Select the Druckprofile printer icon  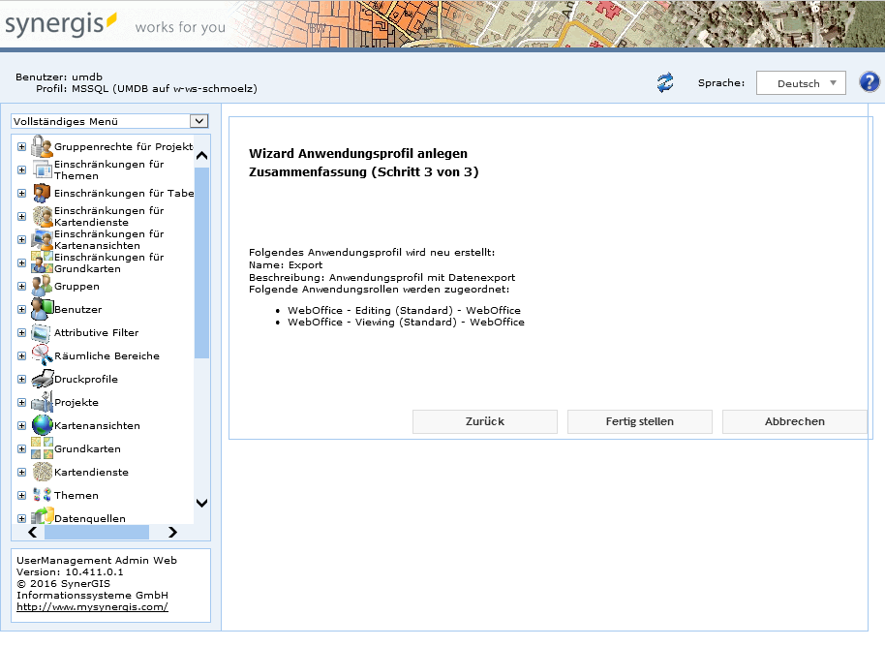42,380
